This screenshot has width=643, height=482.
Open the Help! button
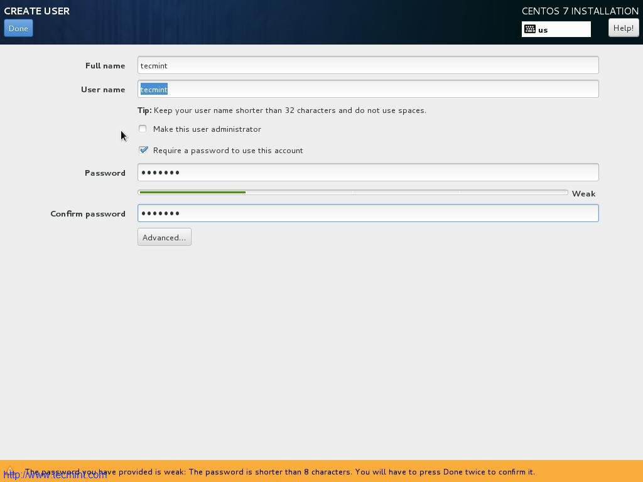(624, 28)
